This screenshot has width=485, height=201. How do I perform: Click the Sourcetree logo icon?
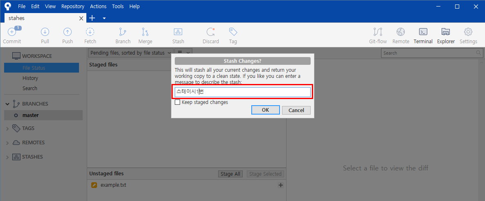8,6
